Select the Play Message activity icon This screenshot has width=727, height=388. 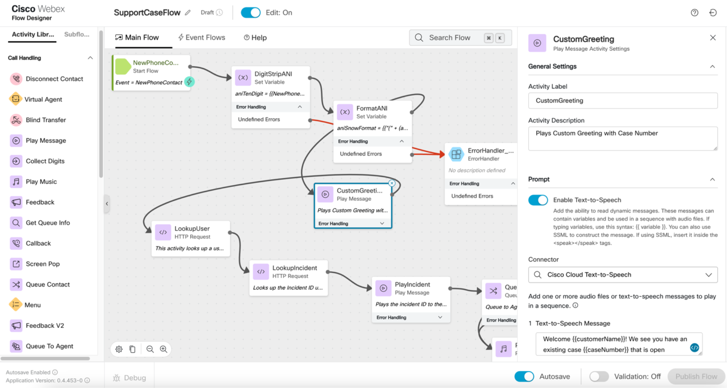[x=16, y=141]
